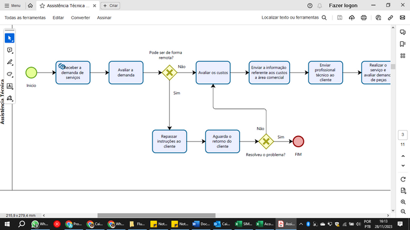Image resolution: width=410 pixels, height=230 pixels.
Task: Click Fazer logon
Action: [343, 5]
